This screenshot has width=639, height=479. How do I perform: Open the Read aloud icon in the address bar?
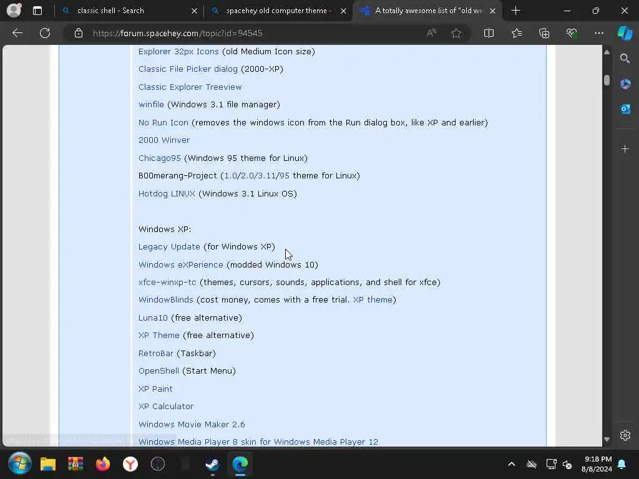(x=431, y=33)
